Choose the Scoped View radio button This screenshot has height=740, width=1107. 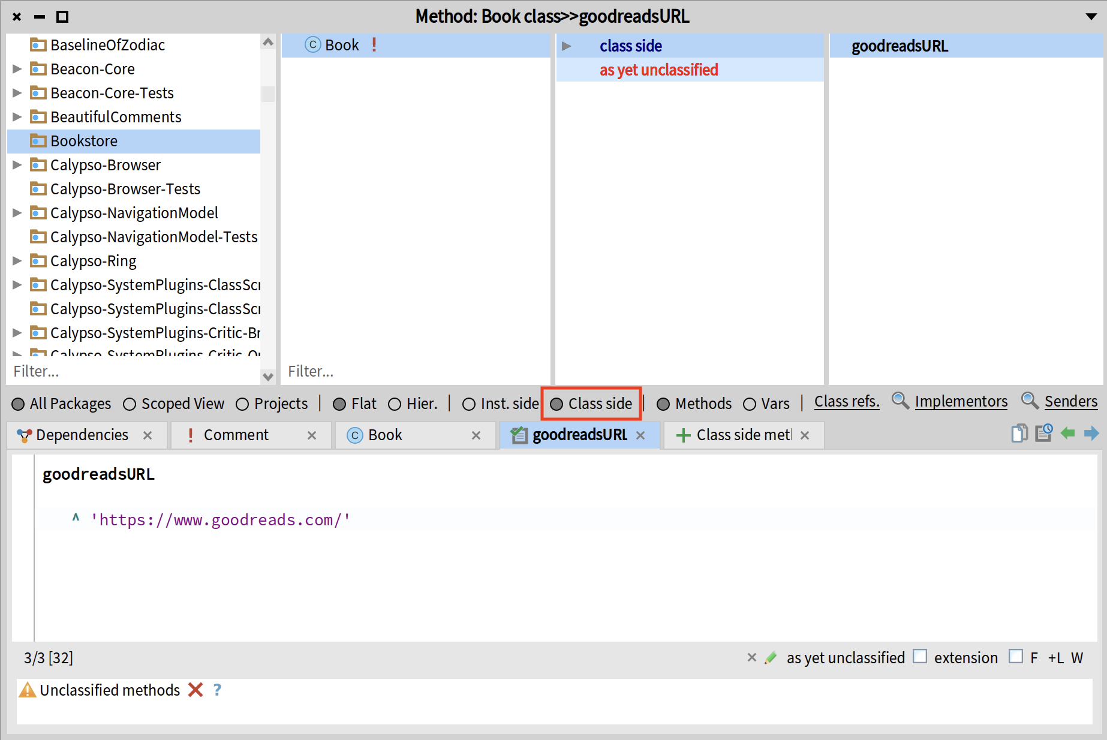click(130, 405)
